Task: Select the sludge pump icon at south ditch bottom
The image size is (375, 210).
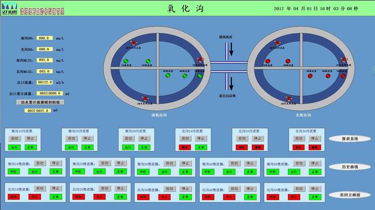Action: click(145, 98)
